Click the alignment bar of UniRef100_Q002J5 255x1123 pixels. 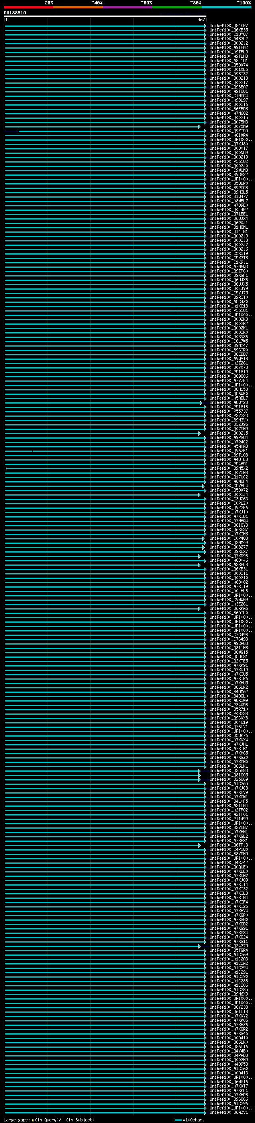pyautogui.click(x=102, y=433)
